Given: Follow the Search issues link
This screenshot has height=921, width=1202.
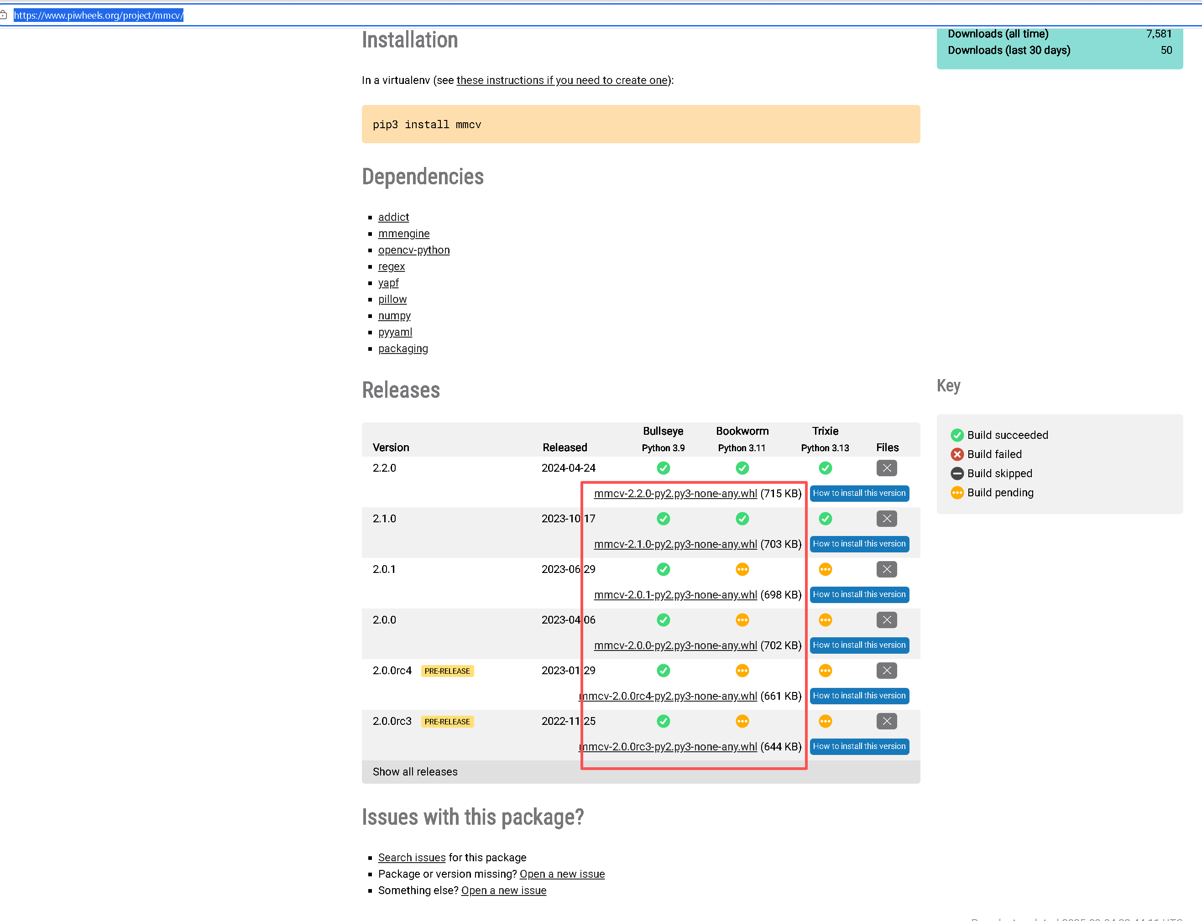Looking at the screenshot, I should (x=411, y=858).
